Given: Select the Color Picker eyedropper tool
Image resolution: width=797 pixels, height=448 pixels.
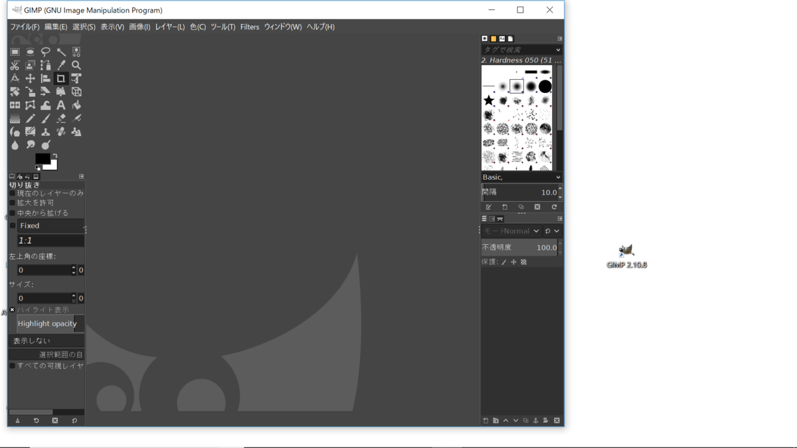Looking at the screenshot, I should click(61, 65).
